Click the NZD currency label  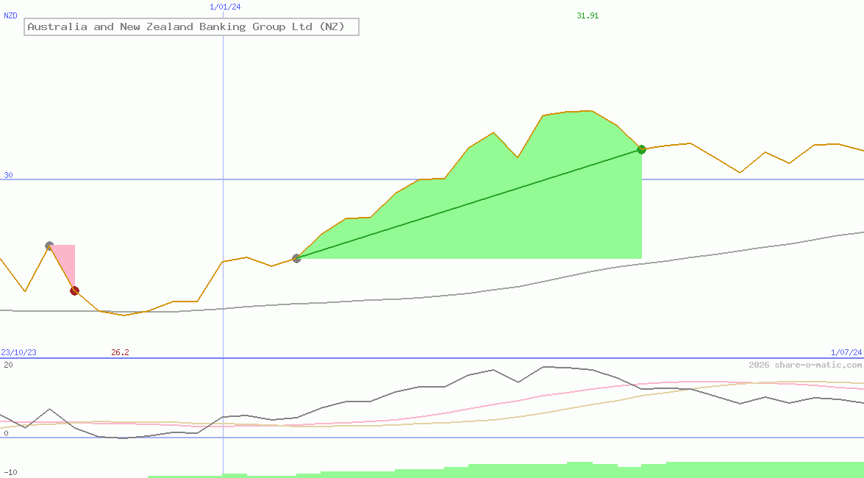pyautogui.click(x=10, y=15)
